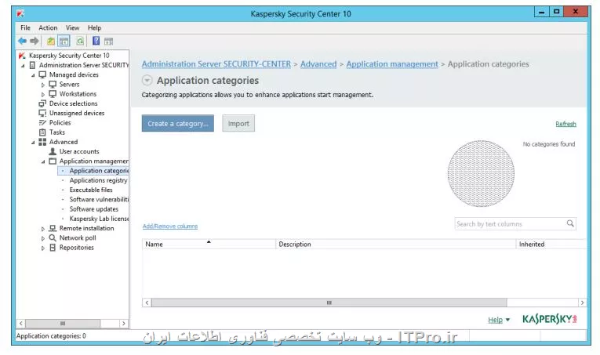Click the Inherited column header
The height and width of the screenshot is (355, 600).
pos(551,245)
